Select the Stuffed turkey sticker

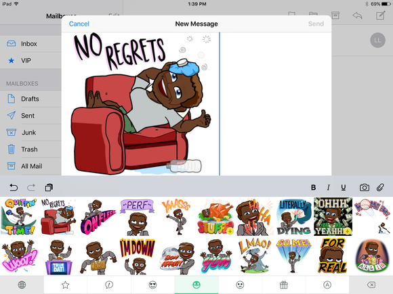coord(215,217)
